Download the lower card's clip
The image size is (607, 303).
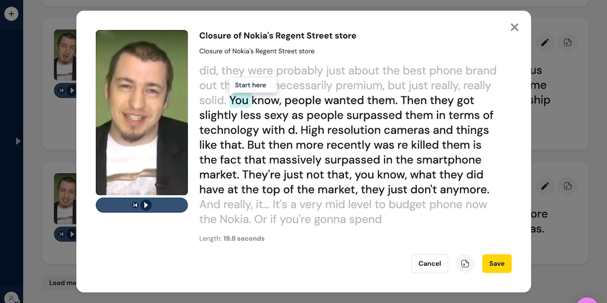(x=567, y=186)
